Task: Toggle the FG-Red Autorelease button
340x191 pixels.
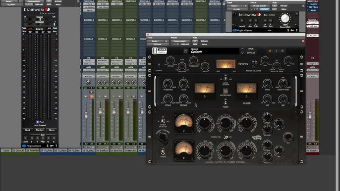Action: click(x=226, y=91)
